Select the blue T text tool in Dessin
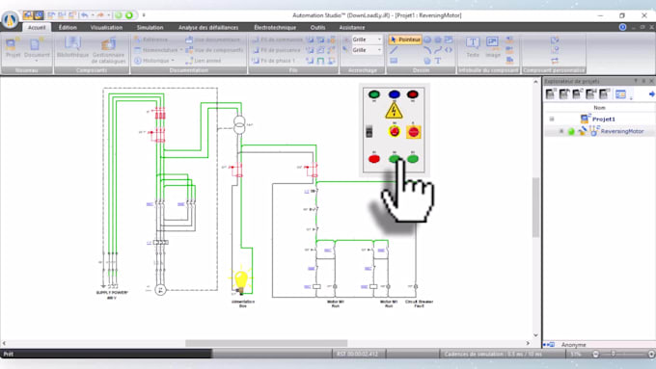 click(x=438, y=61)
